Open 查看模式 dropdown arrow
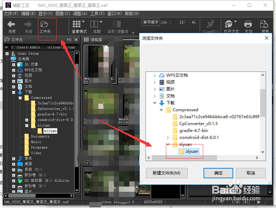276x208 pixels. (83, 22)
